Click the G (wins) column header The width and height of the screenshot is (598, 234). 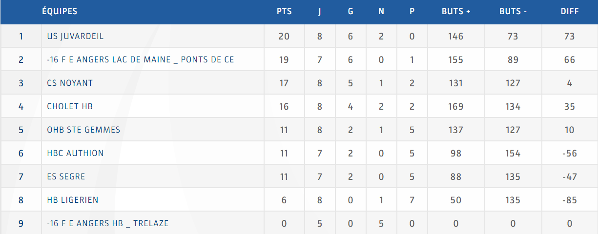[351, 11]
